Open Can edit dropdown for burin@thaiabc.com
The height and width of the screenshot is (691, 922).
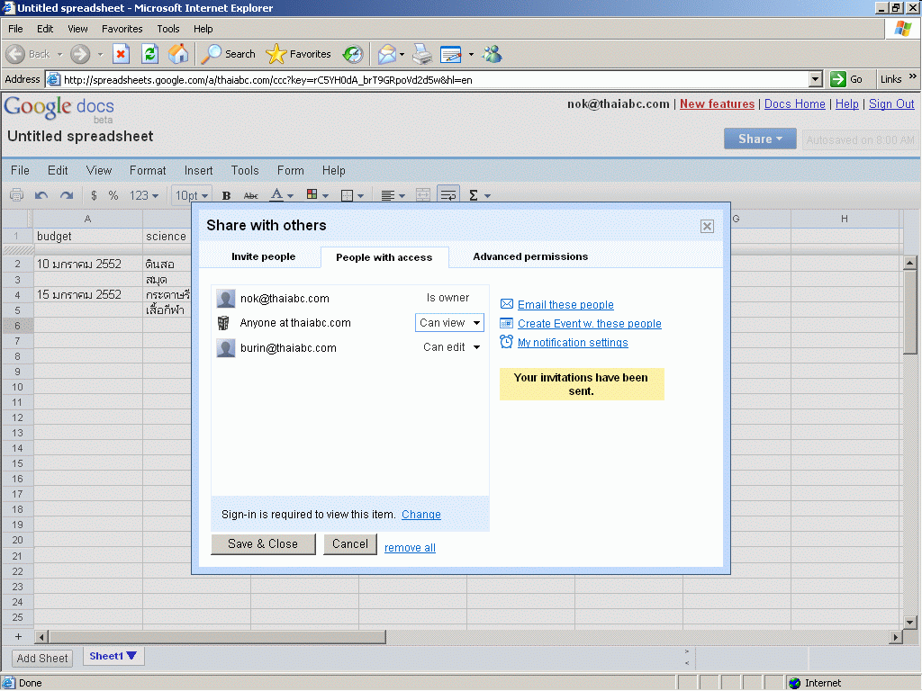[x=452, y=347]
